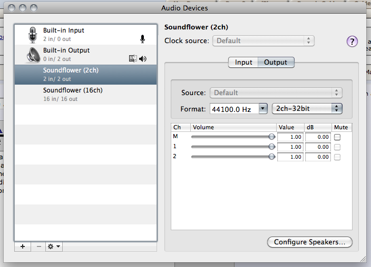This screenshot has width=371, height=267.
Task: Open the Source Default dropdown
Action: tap(276, 93)
